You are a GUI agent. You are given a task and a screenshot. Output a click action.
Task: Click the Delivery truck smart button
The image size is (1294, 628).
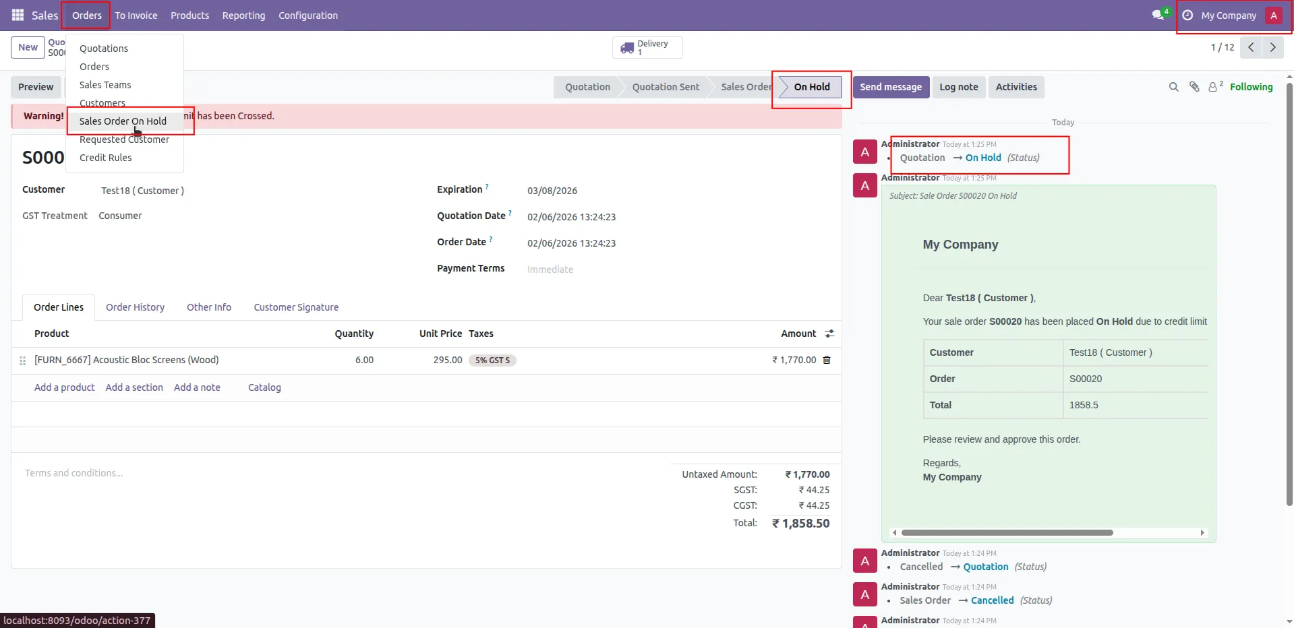647,47
